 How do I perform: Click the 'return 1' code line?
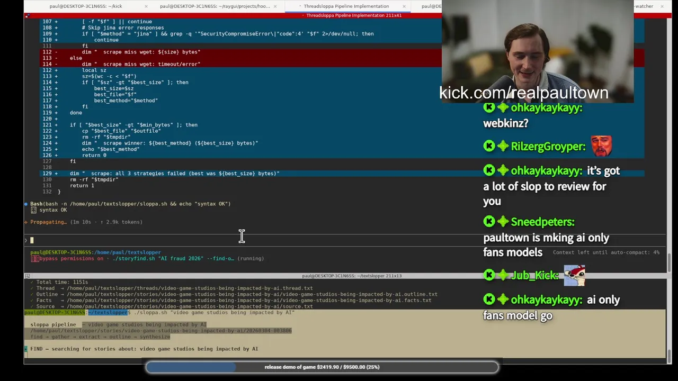(82, 186)
